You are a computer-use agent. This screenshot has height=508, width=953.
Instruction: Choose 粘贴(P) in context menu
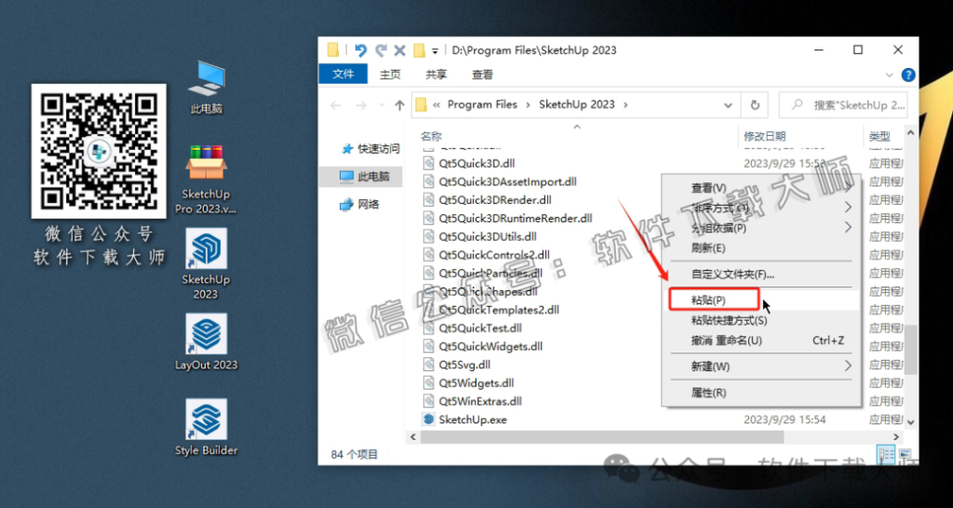pos(761,300)
